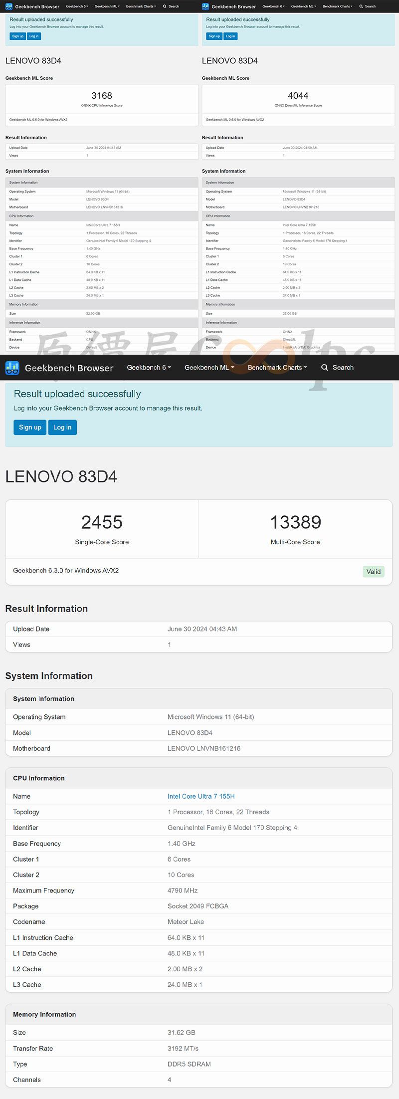Click the 'Meteor Lake' codename value
This screenshot has width=399, height=1099.
(186, 922)
